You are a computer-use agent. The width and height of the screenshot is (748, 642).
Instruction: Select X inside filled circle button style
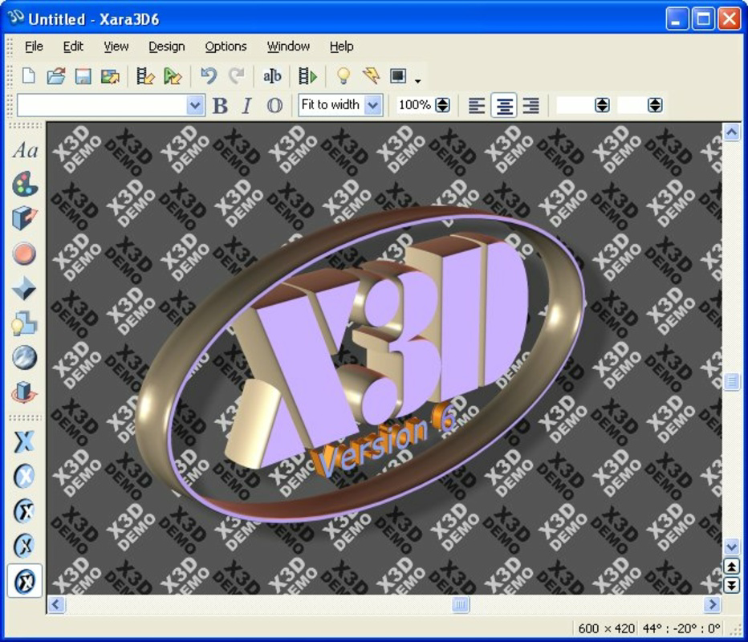(x=25, y=476)
